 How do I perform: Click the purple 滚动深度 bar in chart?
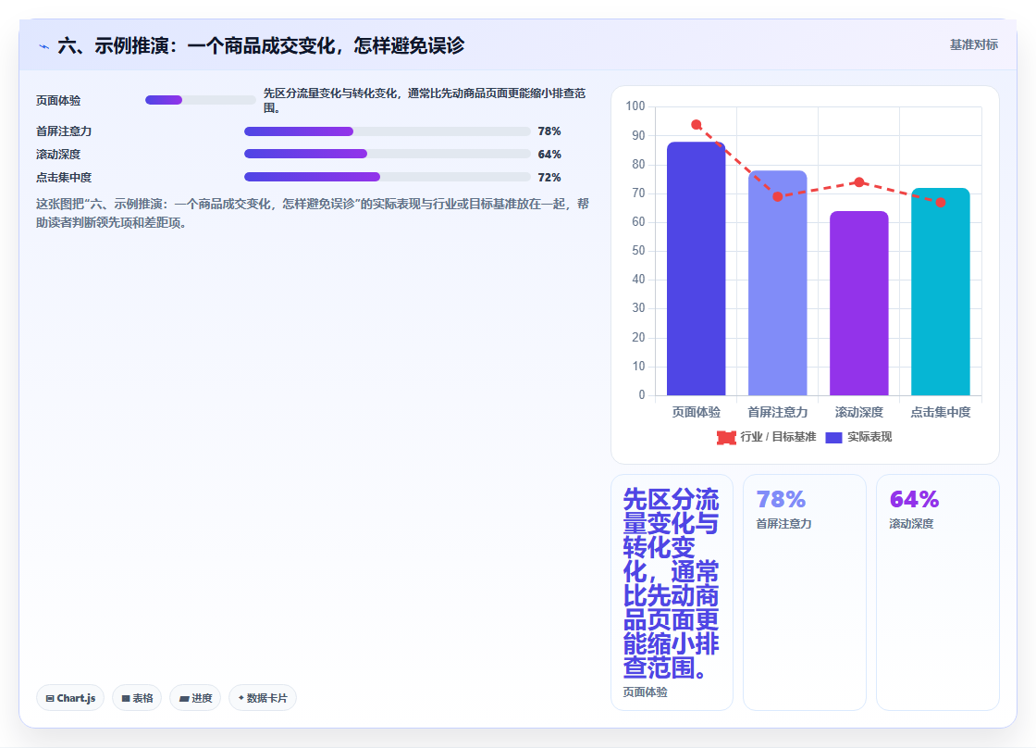[x=859, y=303]
